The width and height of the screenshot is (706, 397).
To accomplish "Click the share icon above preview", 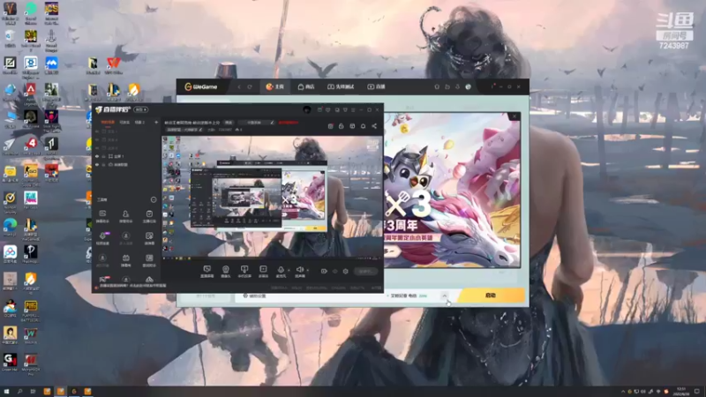I will pyautogui.click(x=374, y=126).
